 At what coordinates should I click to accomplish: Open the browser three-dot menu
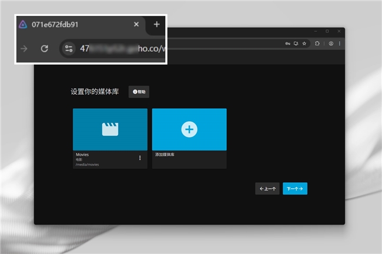coord(339,44)
